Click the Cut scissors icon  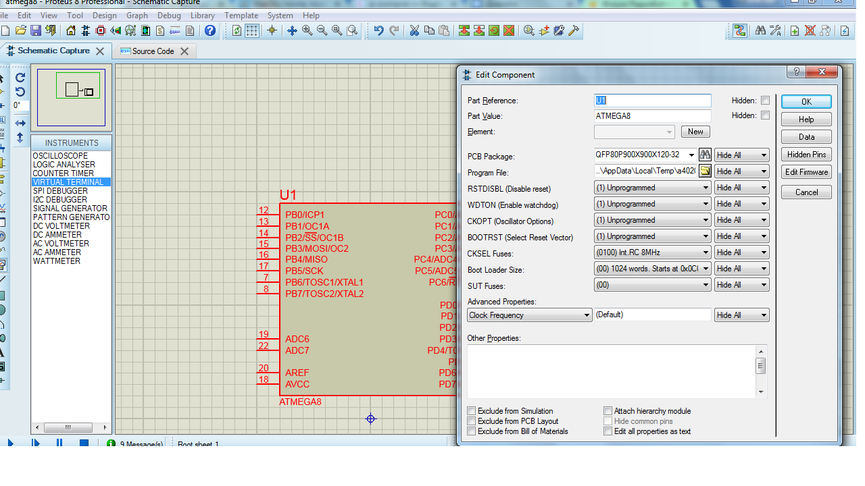(x=414, y=30)
